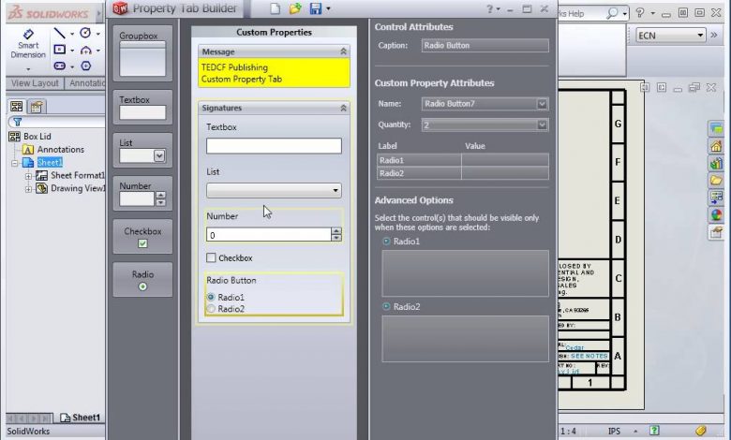Select the Smart Dimension tool
The image size is (731, 440).
[28, 44]
